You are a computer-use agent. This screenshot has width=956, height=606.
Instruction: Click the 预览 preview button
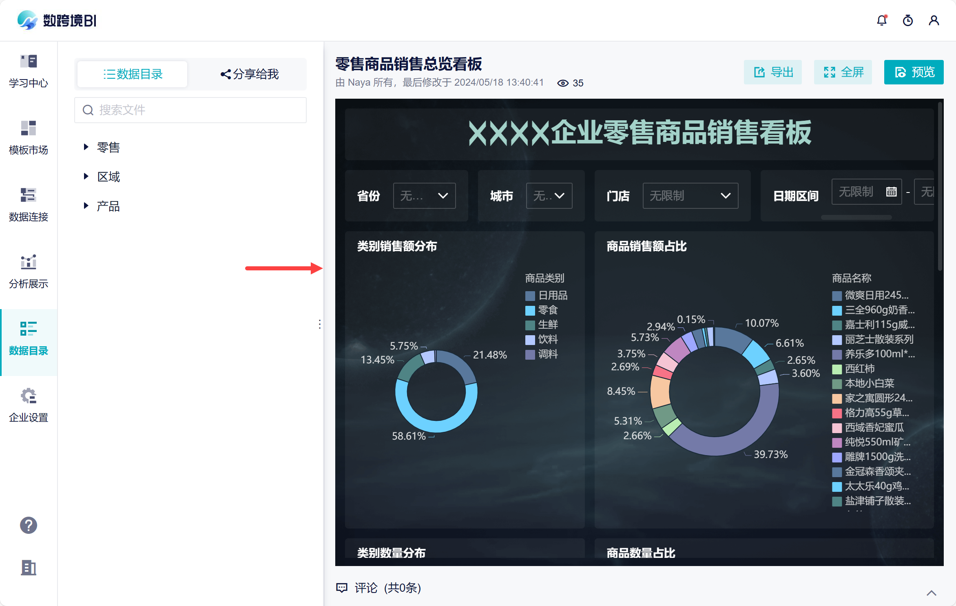pyautogui.click(x=914, y=72)
